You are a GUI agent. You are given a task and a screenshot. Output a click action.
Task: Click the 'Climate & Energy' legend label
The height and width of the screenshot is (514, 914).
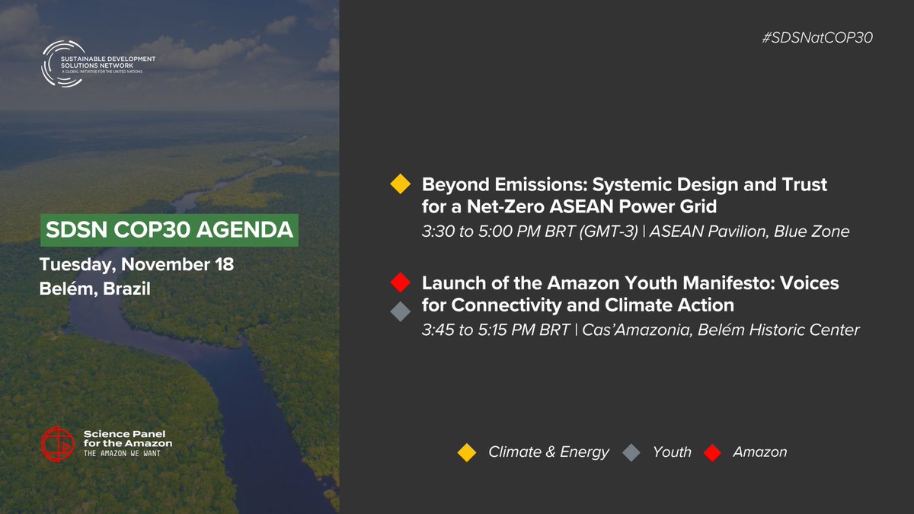(x=548, y=452)
